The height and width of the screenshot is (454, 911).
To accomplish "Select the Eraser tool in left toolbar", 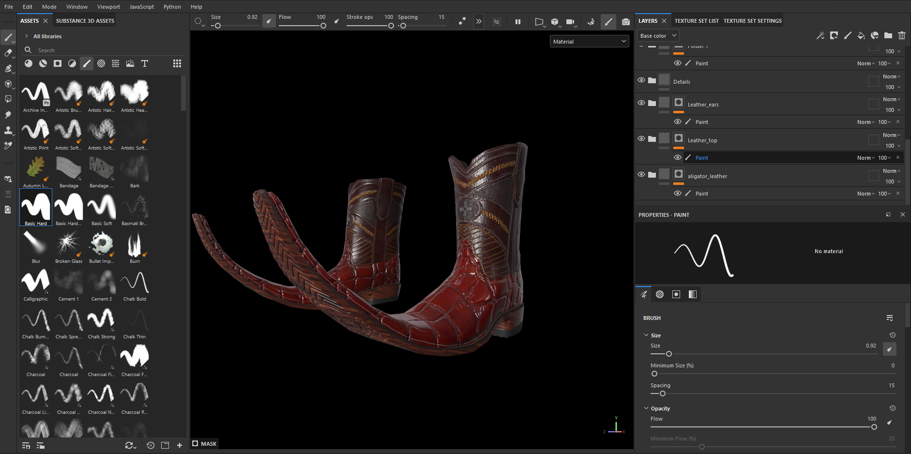I will pos(8,53).
